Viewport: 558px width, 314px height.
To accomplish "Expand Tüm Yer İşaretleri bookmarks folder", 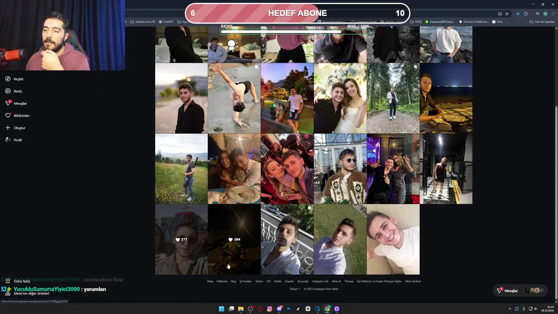I will pyautogui.click(x=542, y=21).
